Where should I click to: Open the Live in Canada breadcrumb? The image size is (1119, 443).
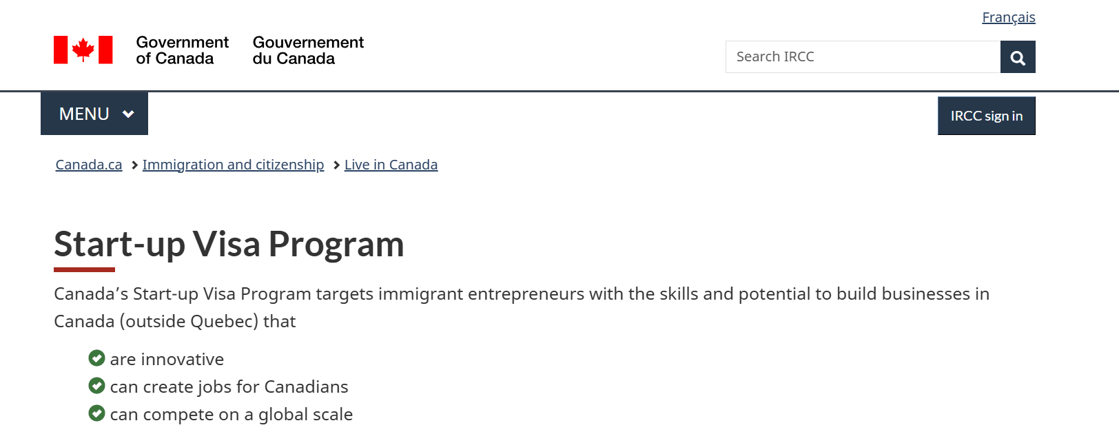[x=391, y=165]
